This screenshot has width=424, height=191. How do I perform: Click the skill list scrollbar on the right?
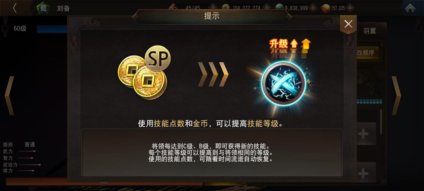coord(381,122)
